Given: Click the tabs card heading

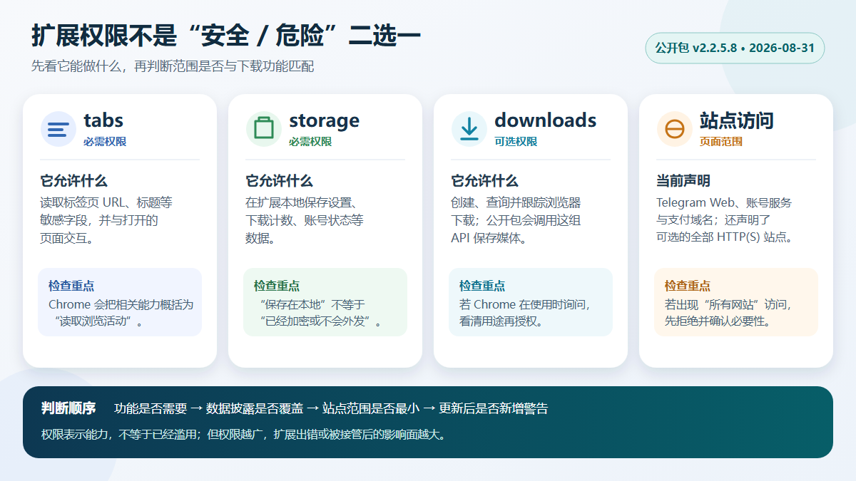Looking at the screenshot, I should coord(103,120).
